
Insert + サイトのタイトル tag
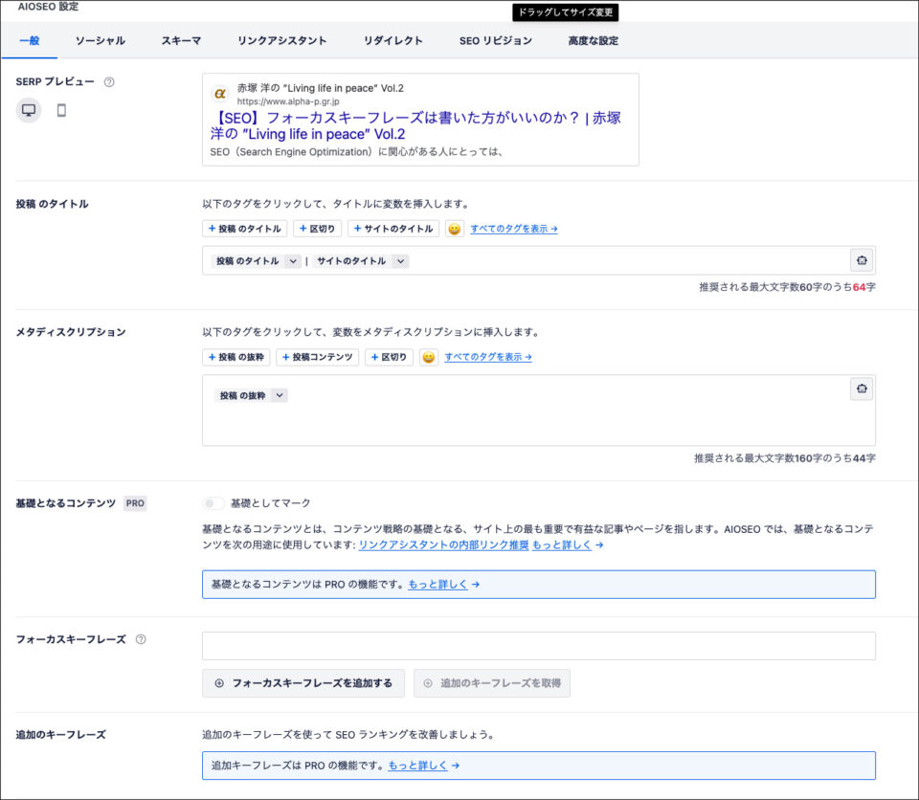(x=393, y=229)
